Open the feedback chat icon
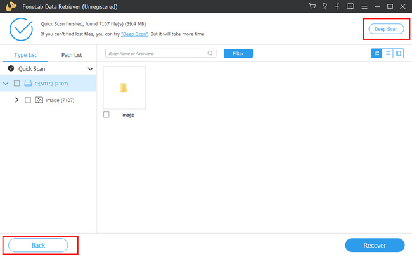412x259 pixels. [351, 6]
